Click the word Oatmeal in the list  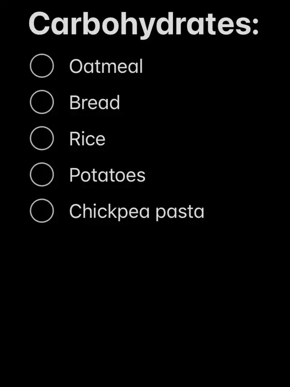(106, 67)
